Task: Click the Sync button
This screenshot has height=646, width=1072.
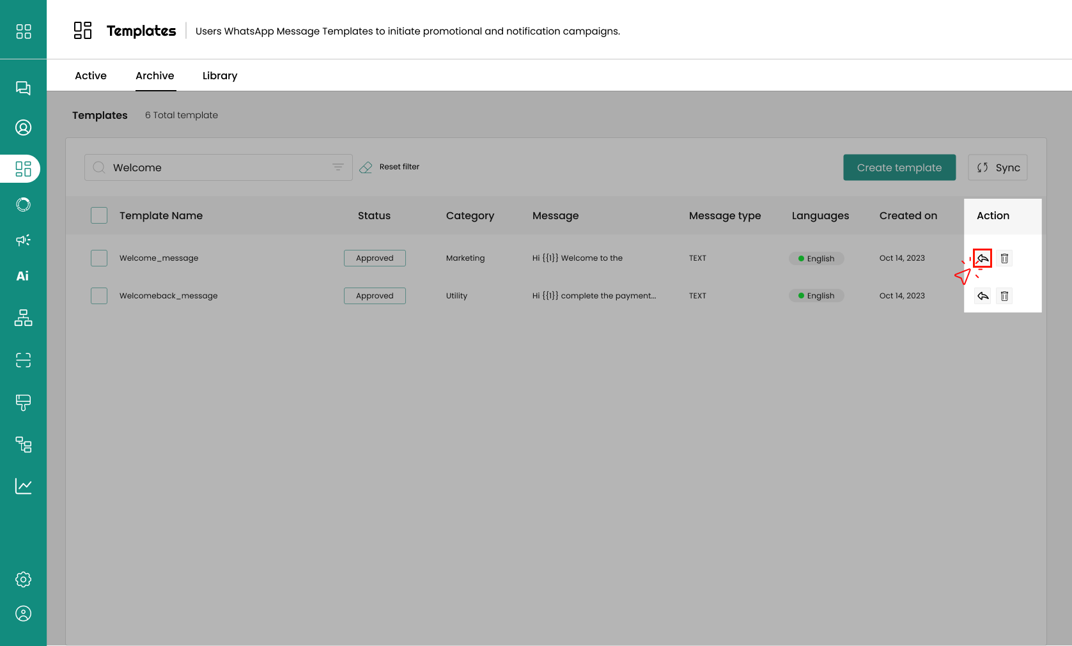Action: coord(997,167)
